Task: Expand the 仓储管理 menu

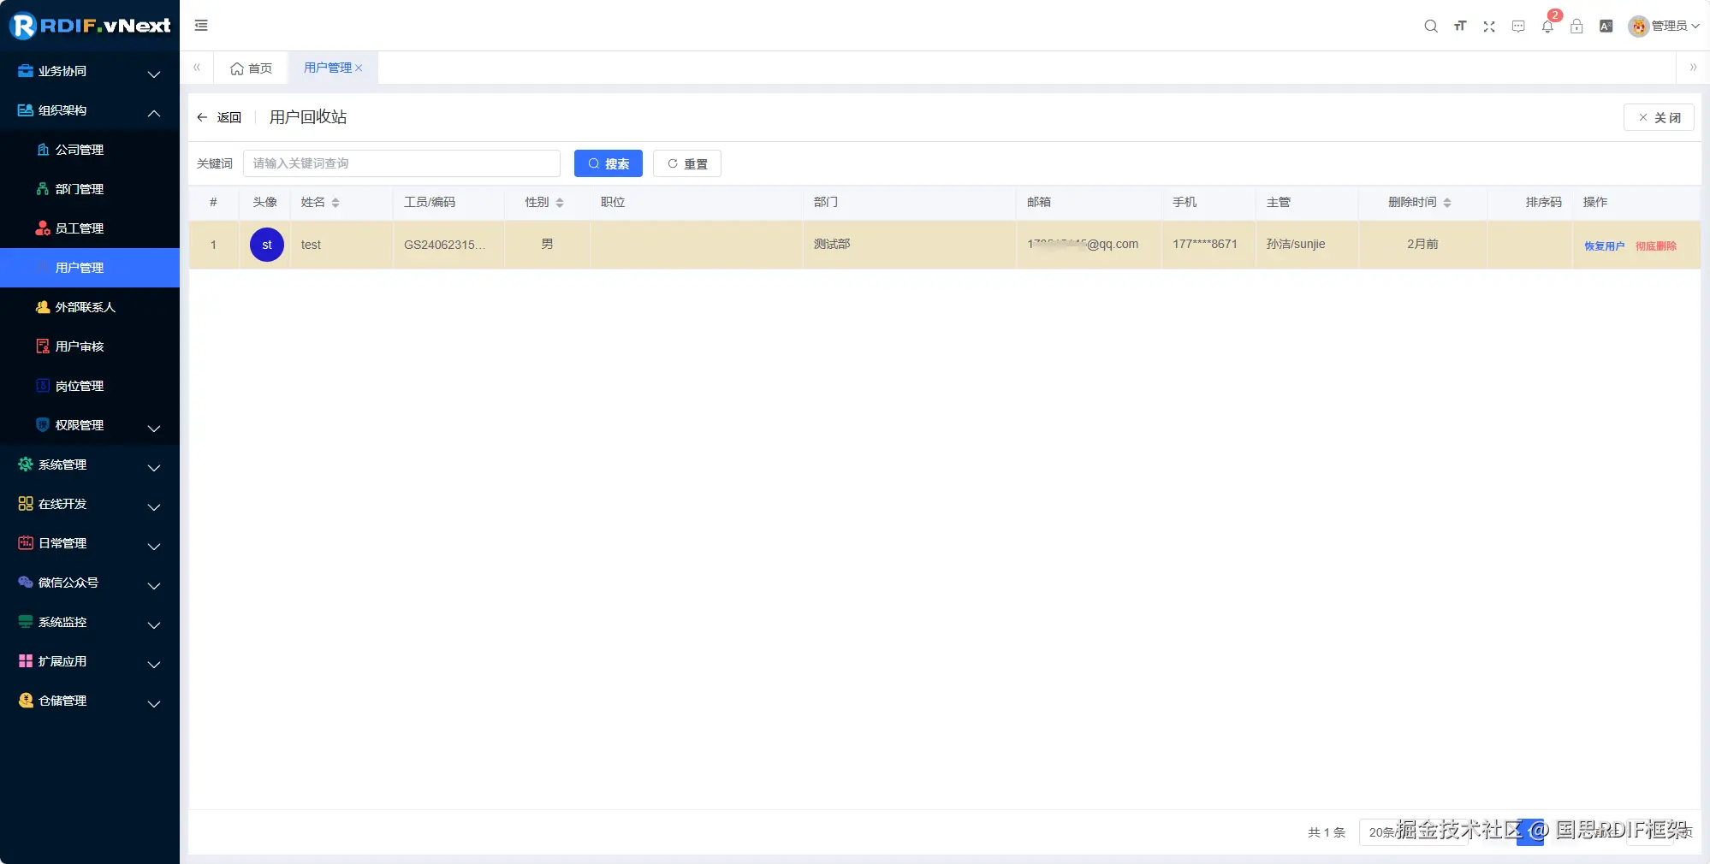Action: pyautogui.click(x=90, y=701)
